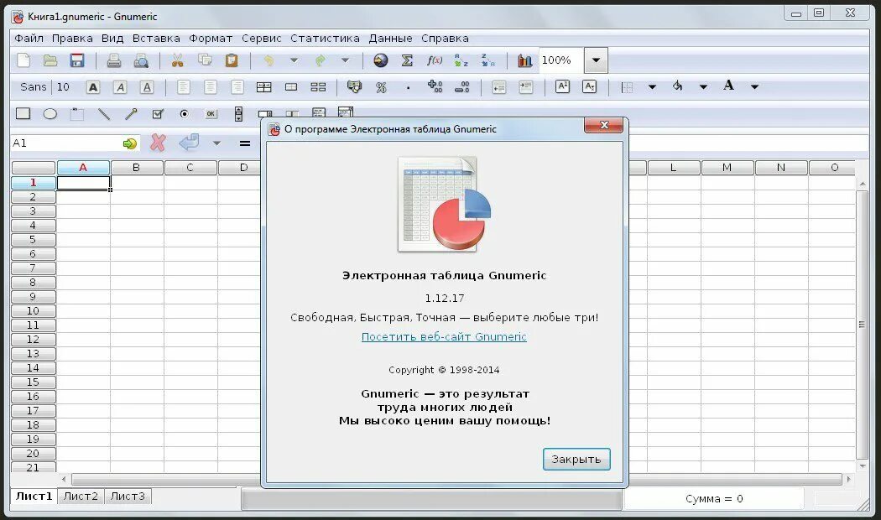Increase decimal places icon
Viewport: 881px width, 520px height.
click(435, 87)
